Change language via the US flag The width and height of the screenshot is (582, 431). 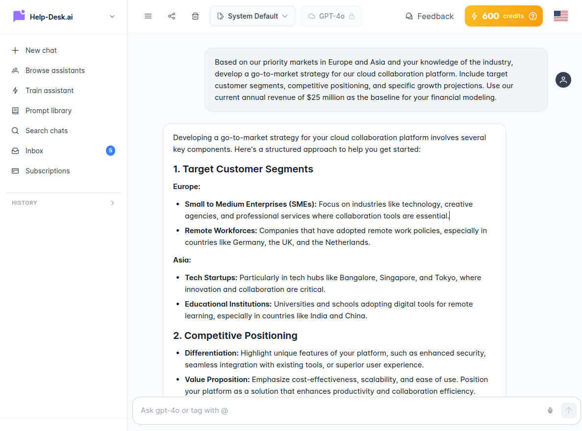tap(560, 15)
